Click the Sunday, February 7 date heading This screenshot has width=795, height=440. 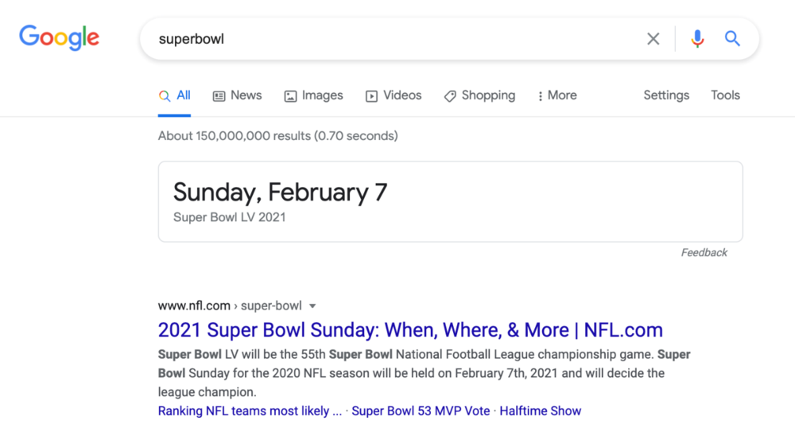(x=281, y=193)
